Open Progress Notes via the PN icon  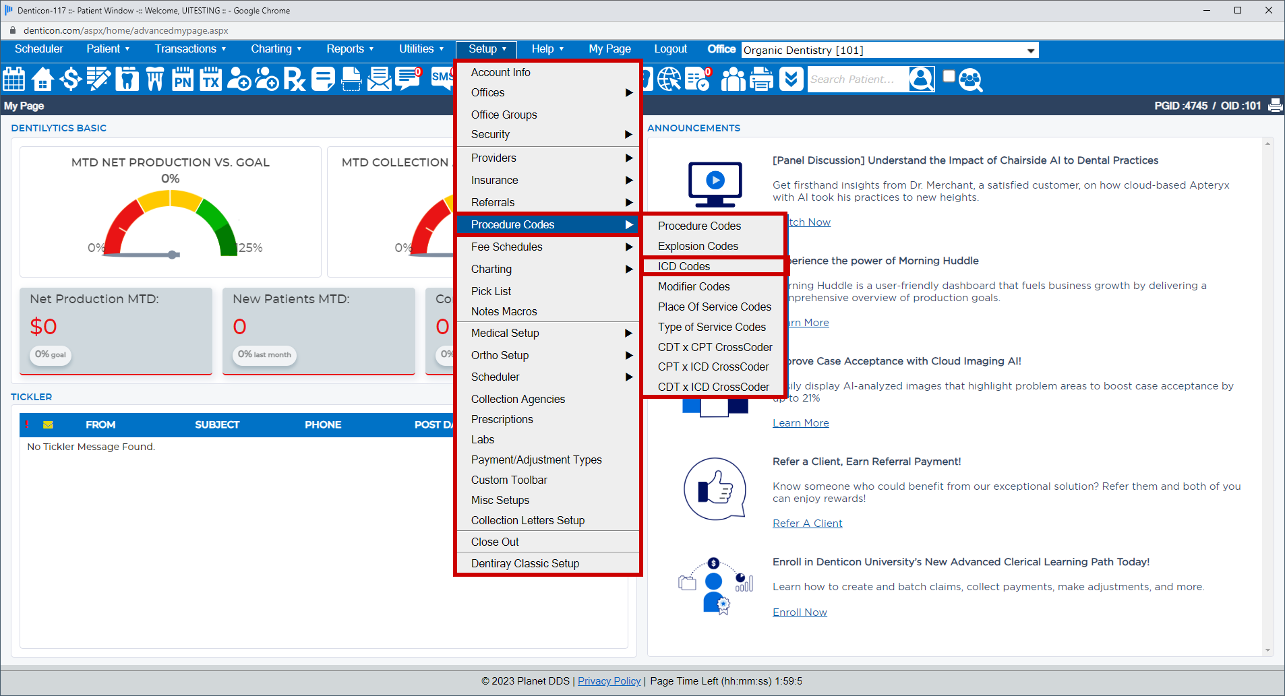click(182, 79)
